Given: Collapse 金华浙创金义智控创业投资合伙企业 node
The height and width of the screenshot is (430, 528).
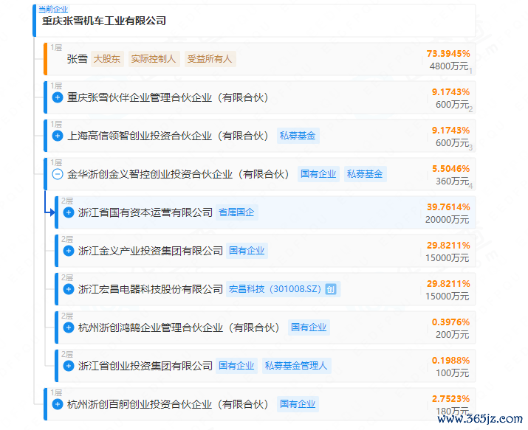Looking at the screenshot, I should [x=58, y=174].
